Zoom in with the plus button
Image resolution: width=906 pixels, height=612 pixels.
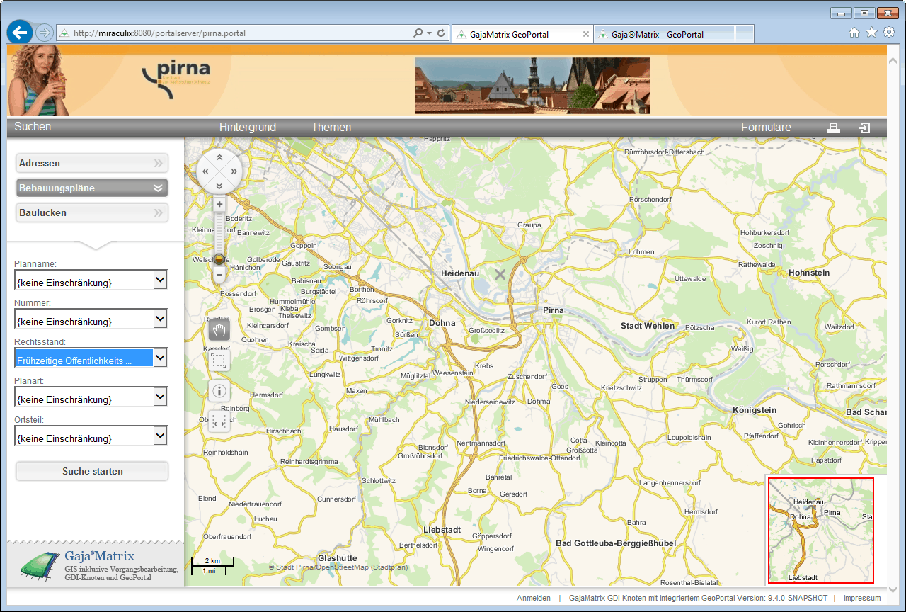219,204
